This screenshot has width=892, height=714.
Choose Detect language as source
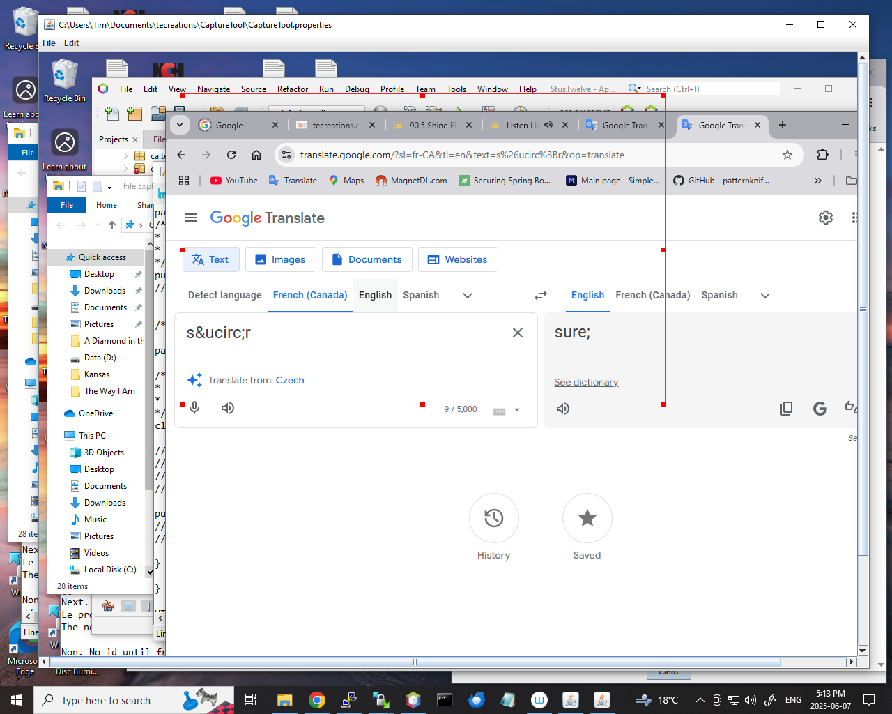click(225, 295)
